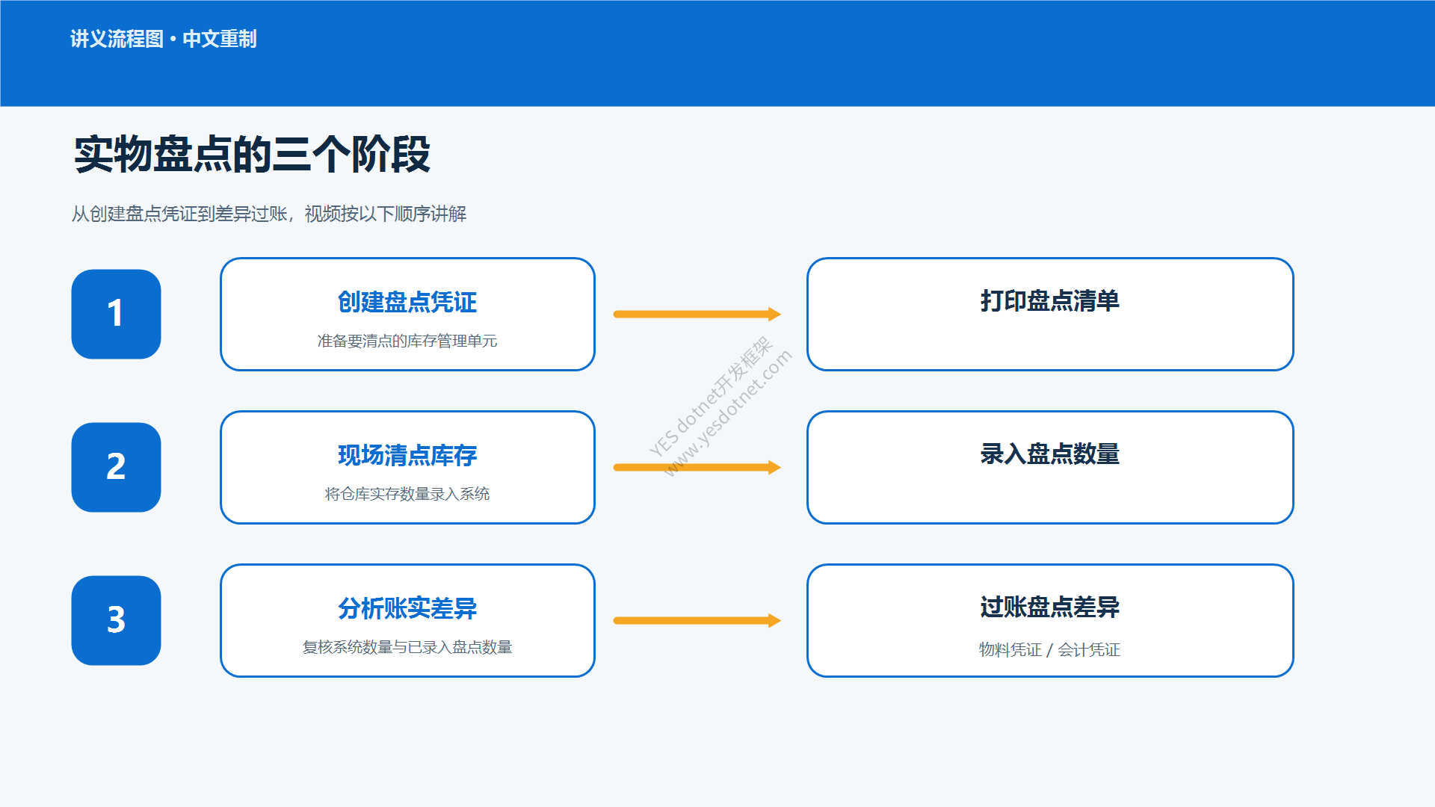Screen dimensions: 1435x807
Task: Click the caption 复核系统数量与已录入盘点数量
Action: (x=407, y=647)
